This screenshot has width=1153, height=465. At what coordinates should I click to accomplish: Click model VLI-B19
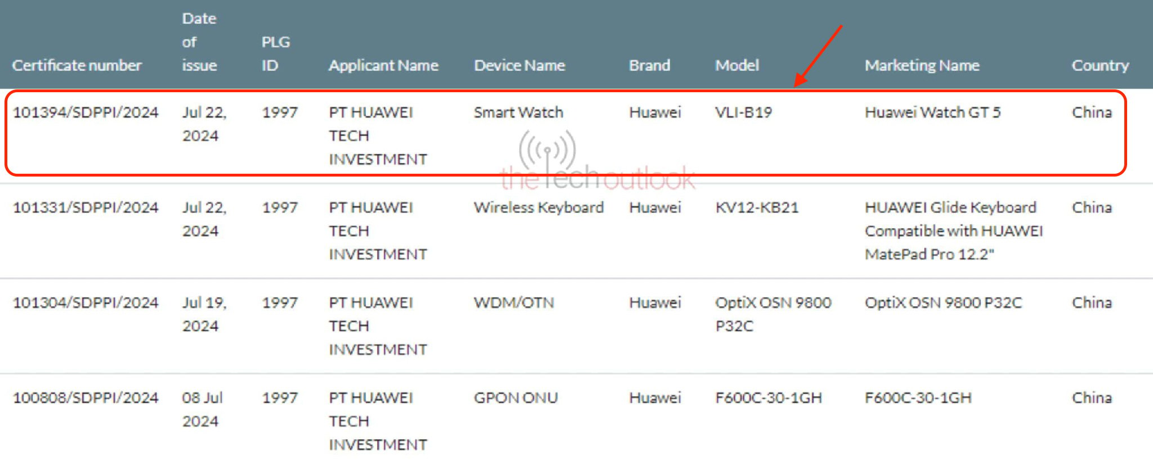743,112
